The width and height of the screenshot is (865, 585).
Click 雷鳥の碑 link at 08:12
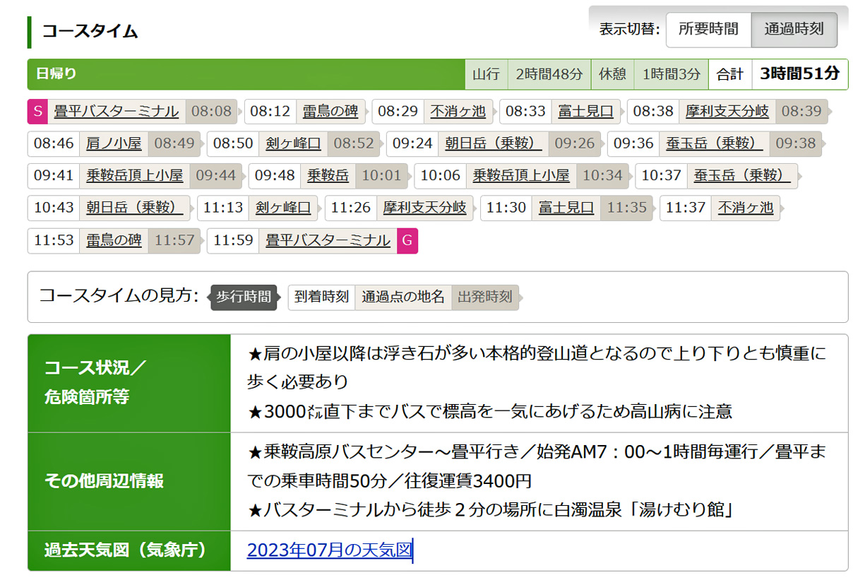tap(330, 111)
